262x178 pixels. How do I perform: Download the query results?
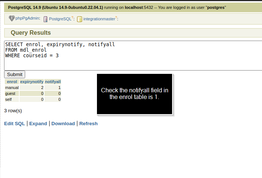[63, 124]
